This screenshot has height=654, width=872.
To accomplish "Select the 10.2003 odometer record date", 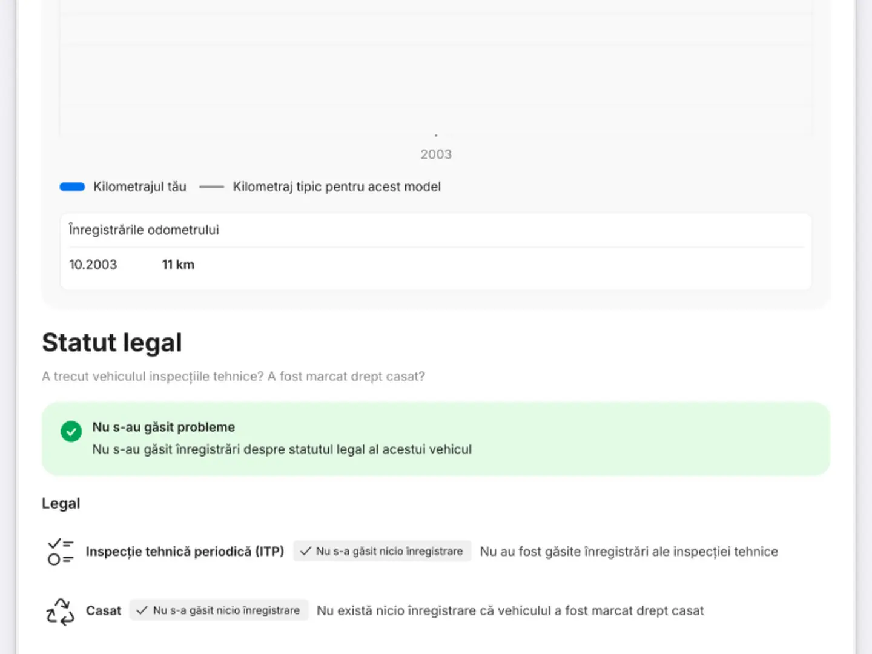I will [93, 265].
